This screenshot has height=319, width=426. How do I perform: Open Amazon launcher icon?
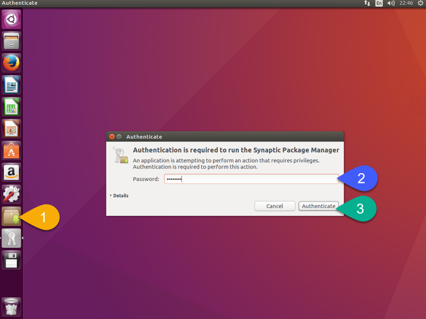(x=11, y=172)
